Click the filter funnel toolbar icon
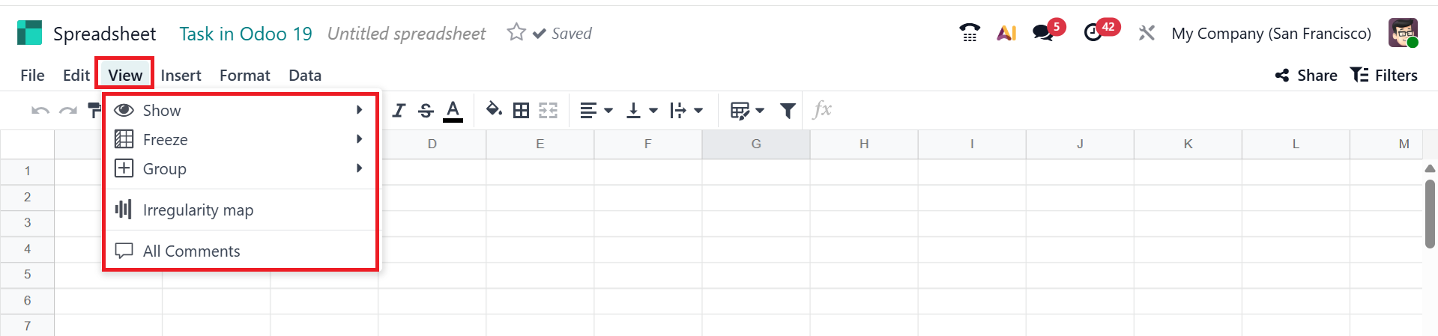This screenshot has height=336, width=1438. pos(787,111)
